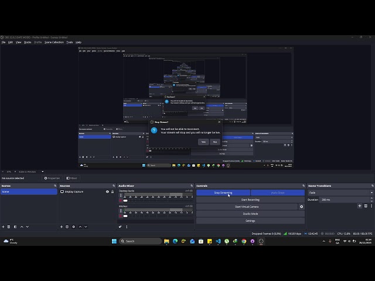Open Google Chrome from the taskbar
The image size is (375, 281).
244,241
